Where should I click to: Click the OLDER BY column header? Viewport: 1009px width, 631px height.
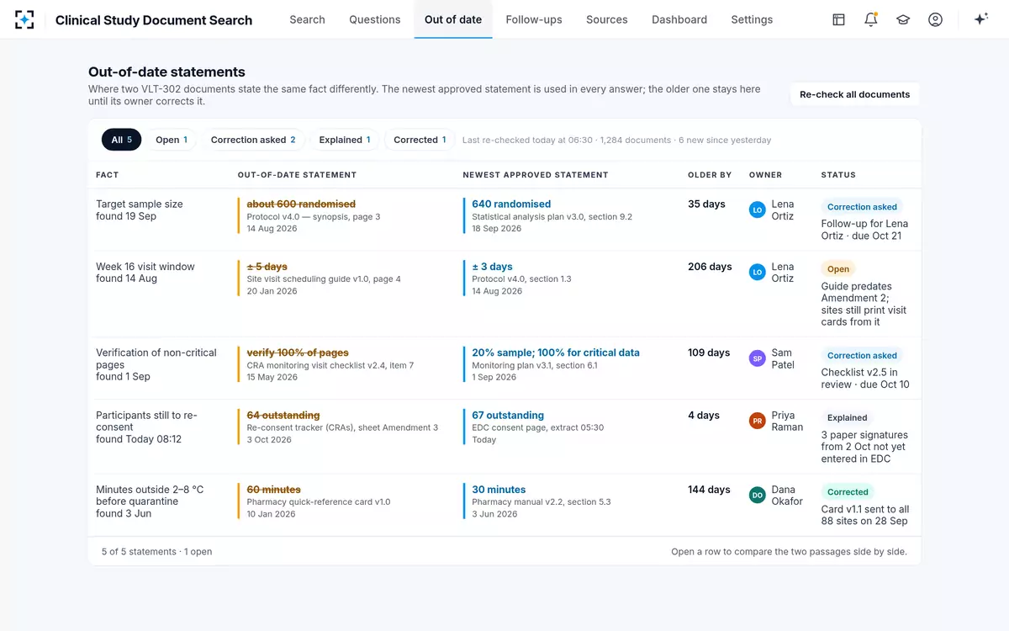click(x=710, y=175)
